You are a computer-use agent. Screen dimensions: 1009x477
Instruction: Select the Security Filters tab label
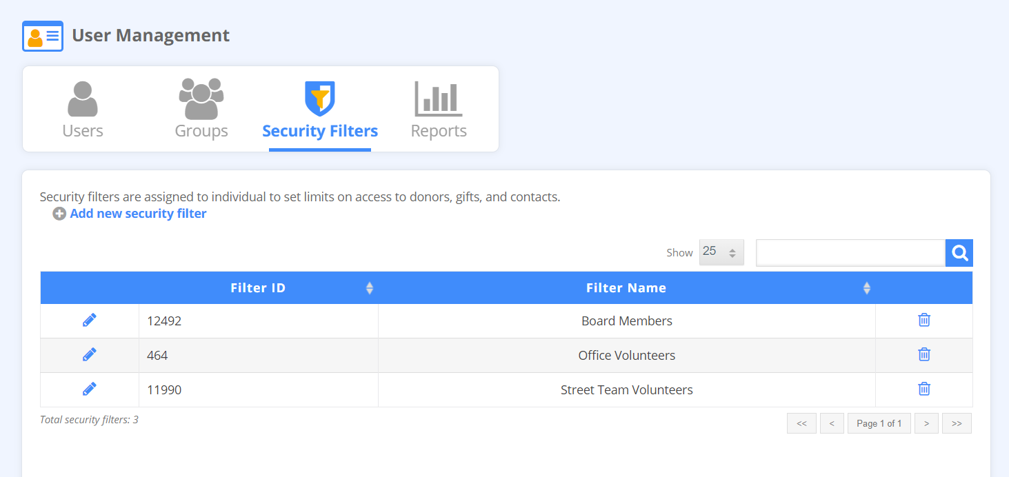click(320, 131)
